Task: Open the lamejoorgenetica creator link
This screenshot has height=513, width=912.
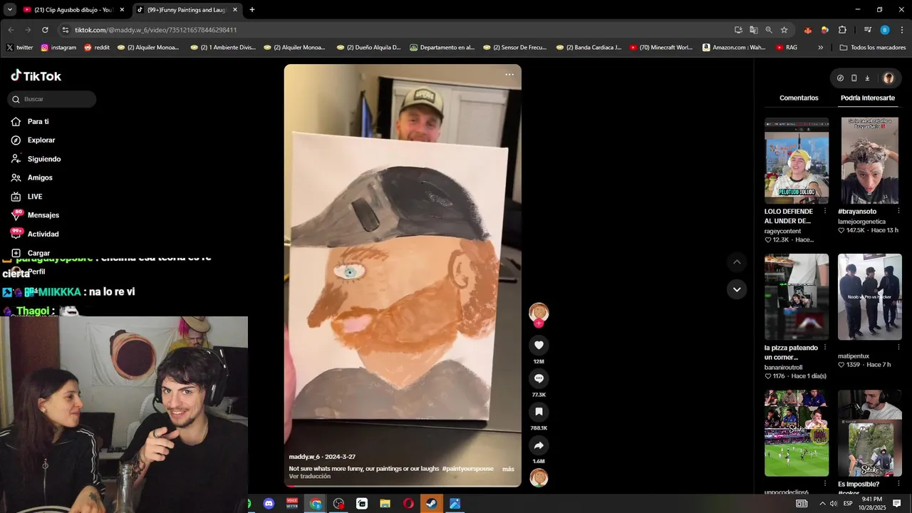Action: coord(861,222)
